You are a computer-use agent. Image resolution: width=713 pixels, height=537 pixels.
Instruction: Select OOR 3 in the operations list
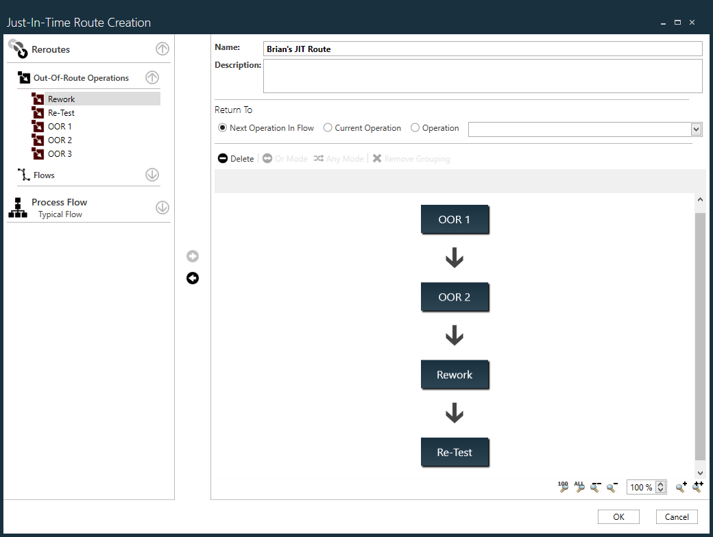coord(58,153)
